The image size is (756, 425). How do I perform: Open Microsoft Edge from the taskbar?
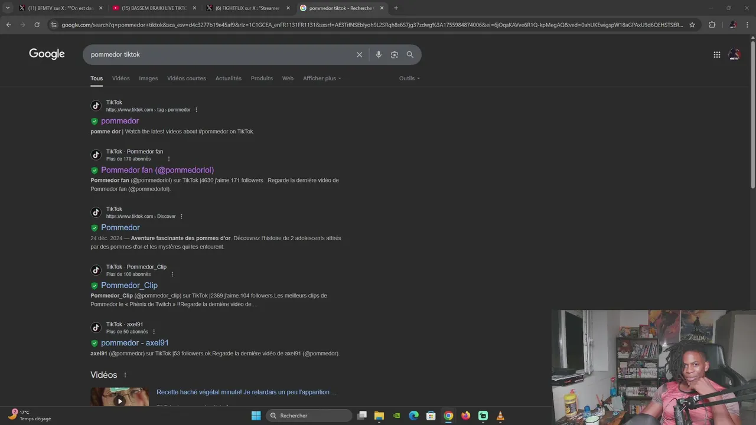tap(414, 416)
